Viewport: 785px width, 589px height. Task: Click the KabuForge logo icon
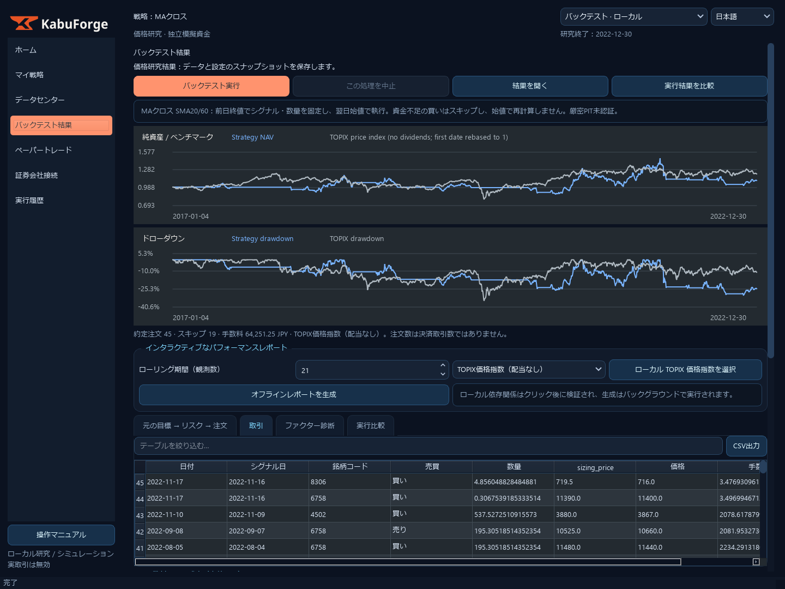[x=24, y=23]
